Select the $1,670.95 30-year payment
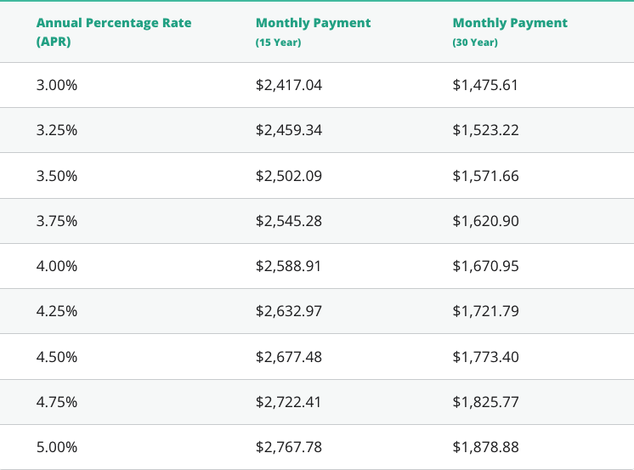Screen dimensions: 634x470 pyautogui.click(x=485, y=266)
